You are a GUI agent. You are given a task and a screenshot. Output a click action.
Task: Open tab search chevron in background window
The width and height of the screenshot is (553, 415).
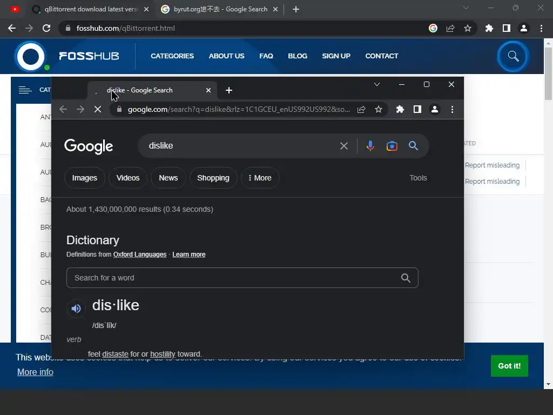click(x=466, y=8)
